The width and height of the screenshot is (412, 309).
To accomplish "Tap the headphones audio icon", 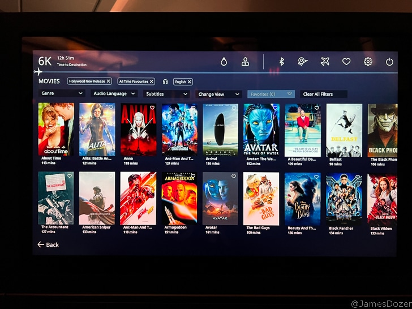I will (x=165, y=81).
